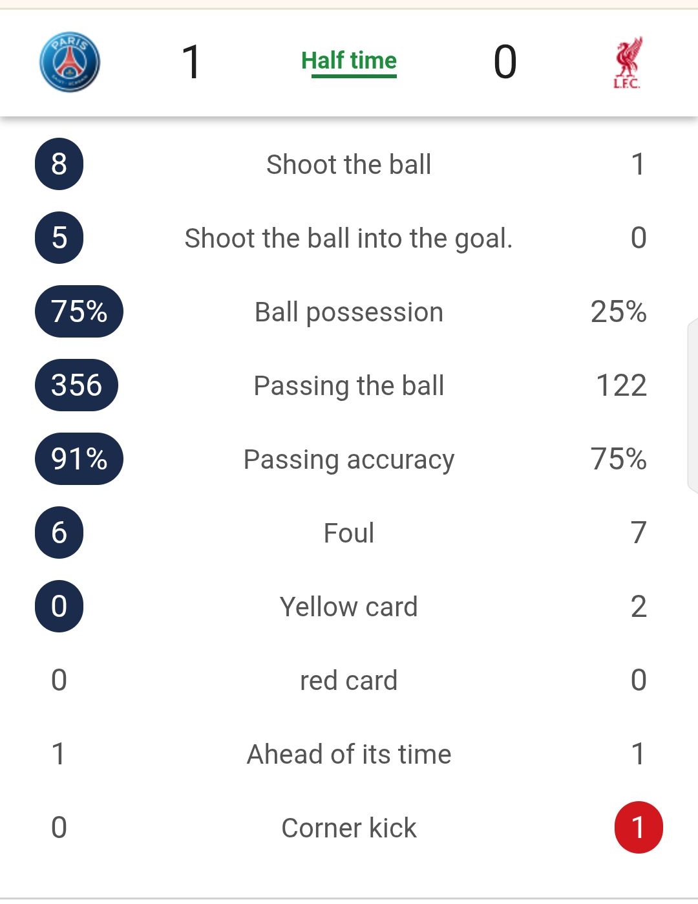
Task: Tap the 356 passes badge
Action: point(76,385)
